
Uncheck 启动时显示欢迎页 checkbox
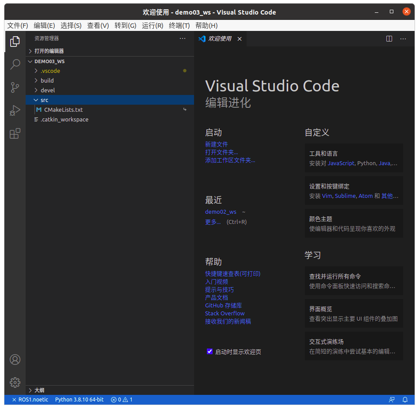(209, 352)
